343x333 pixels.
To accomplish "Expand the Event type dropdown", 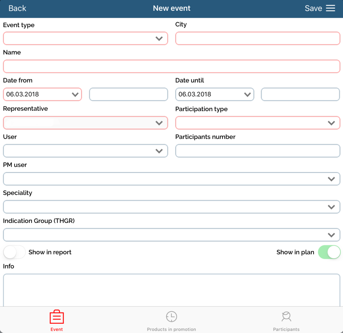I will pos(85,38).
